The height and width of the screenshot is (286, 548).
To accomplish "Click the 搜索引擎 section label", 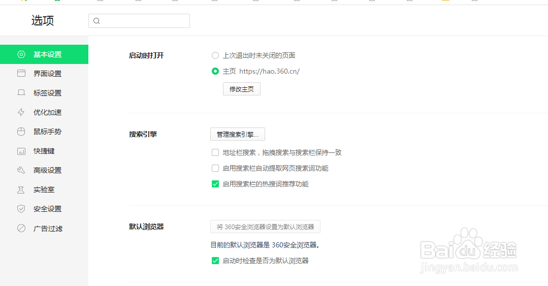I will coord(143,134).
